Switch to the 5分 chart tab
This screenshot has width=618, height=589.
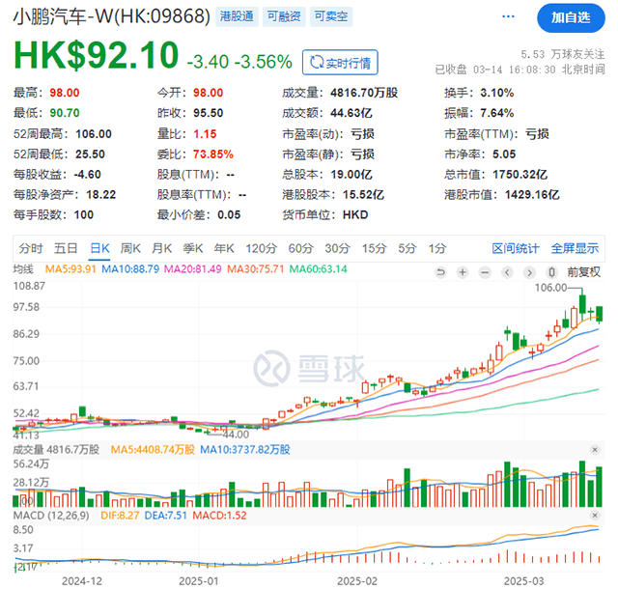pos(407,249)
